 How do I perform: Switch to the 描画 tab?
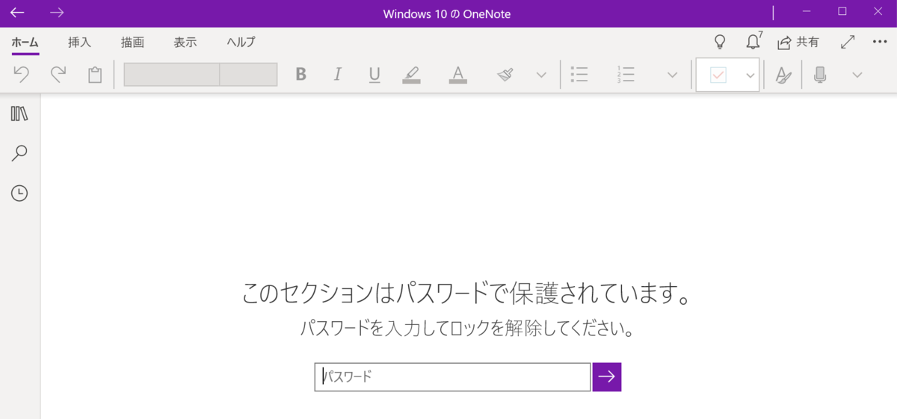pos(132,43)
